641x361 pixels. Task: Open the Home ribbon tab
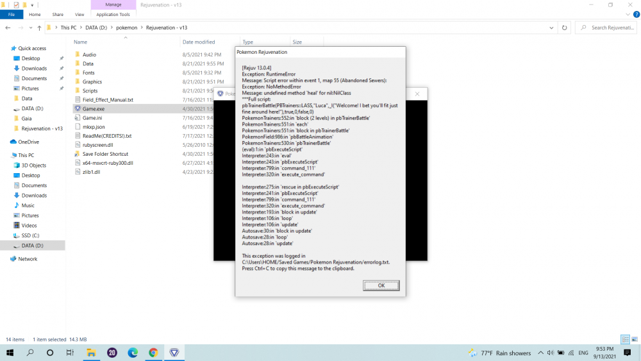click(35, 14)
